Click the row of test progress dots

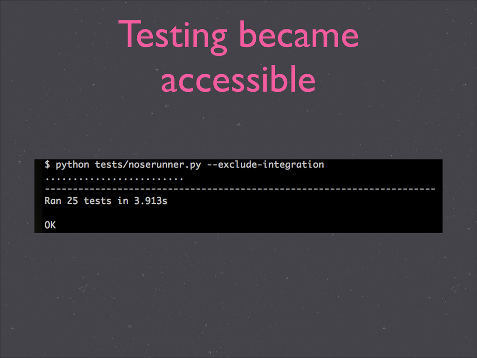click(x=114, y=179)
